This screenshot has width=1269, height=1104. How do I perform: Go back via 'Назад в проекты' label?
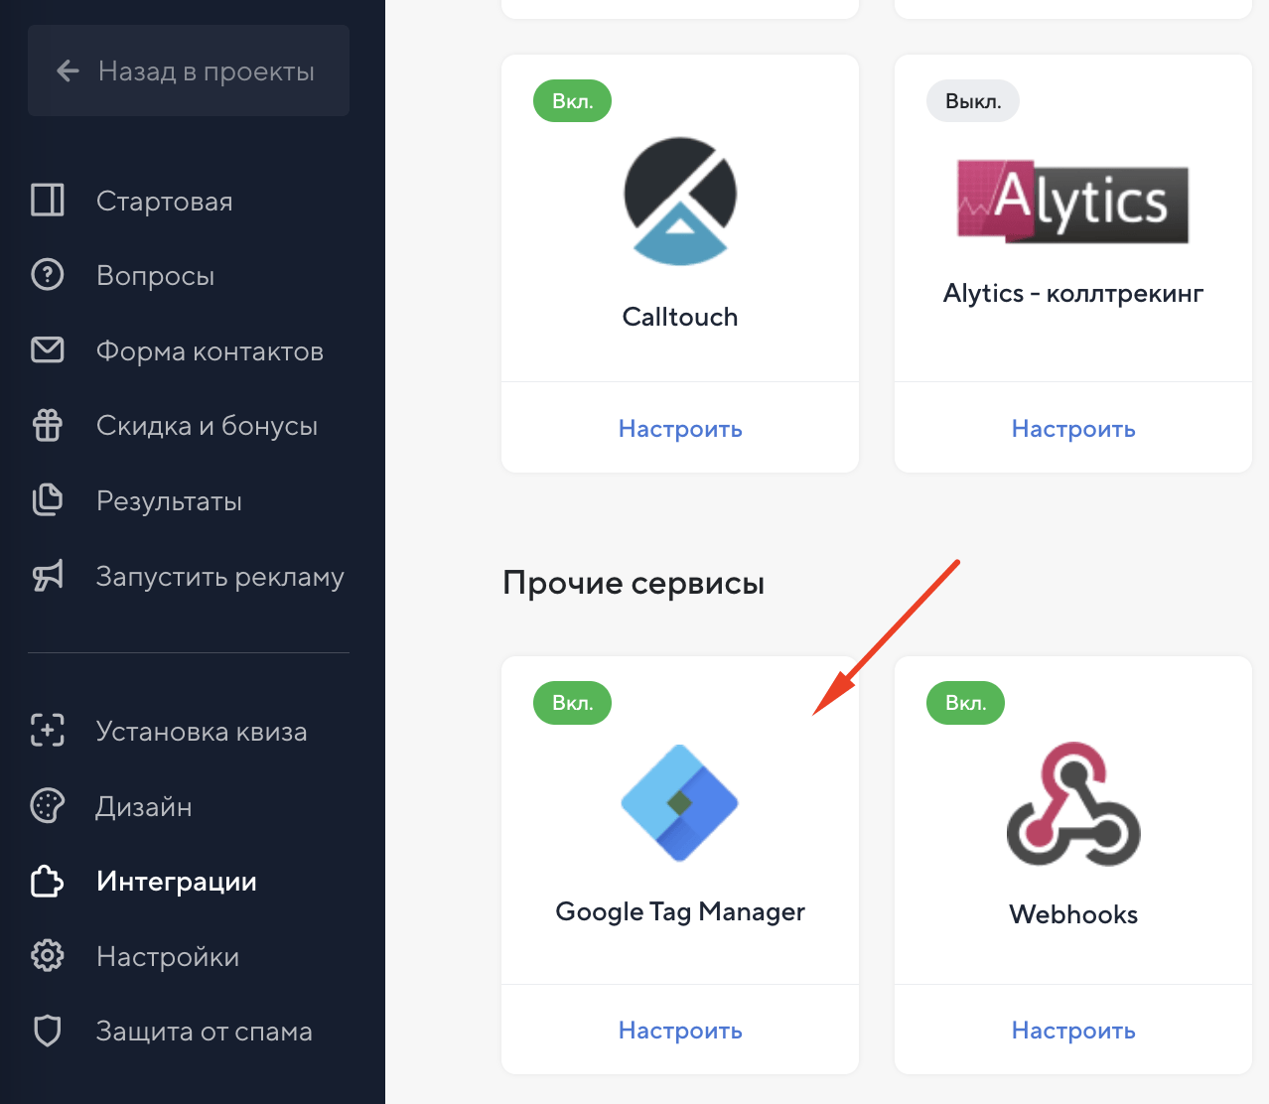[207, 71]
